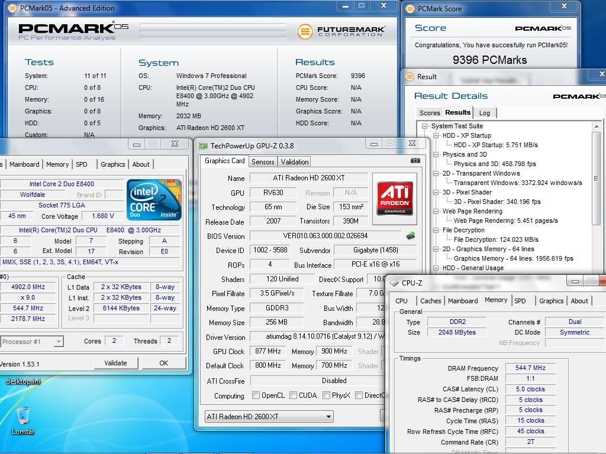The image size is (606, 454).
Task: Click the BIOS Version field in GPU-Z
Action: 325,235
